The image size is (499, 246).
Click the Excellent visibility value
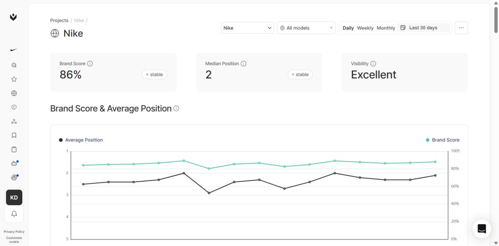[374, 75]
